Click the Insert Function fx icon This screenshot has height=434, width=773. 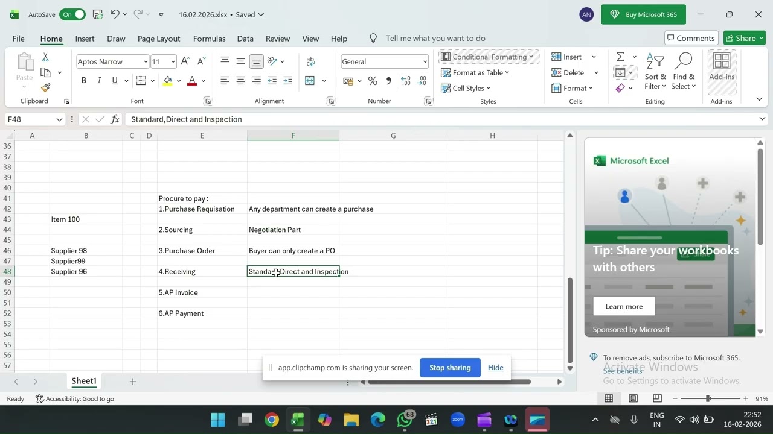pyautogui.click(x=115, y=119)
